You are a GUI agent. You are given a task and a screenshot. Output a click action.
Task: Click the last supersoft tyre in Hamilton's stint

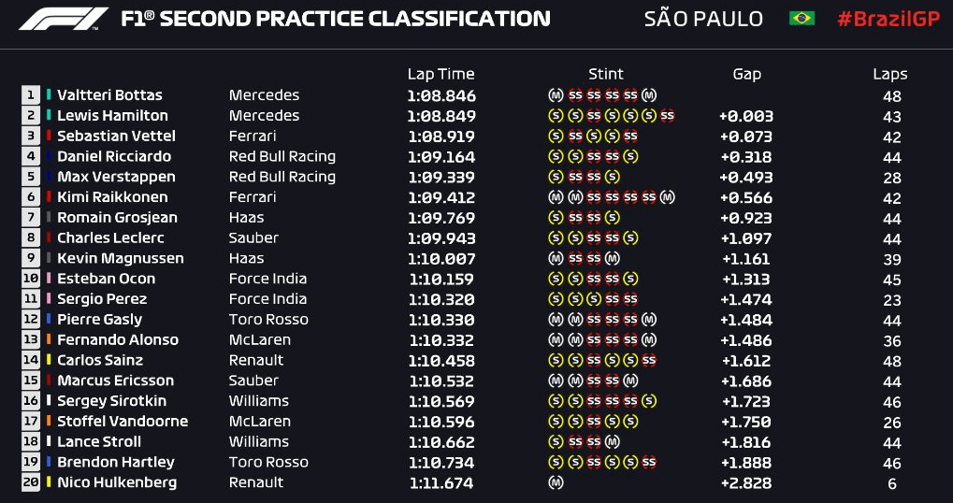click(x=668, y=115)
